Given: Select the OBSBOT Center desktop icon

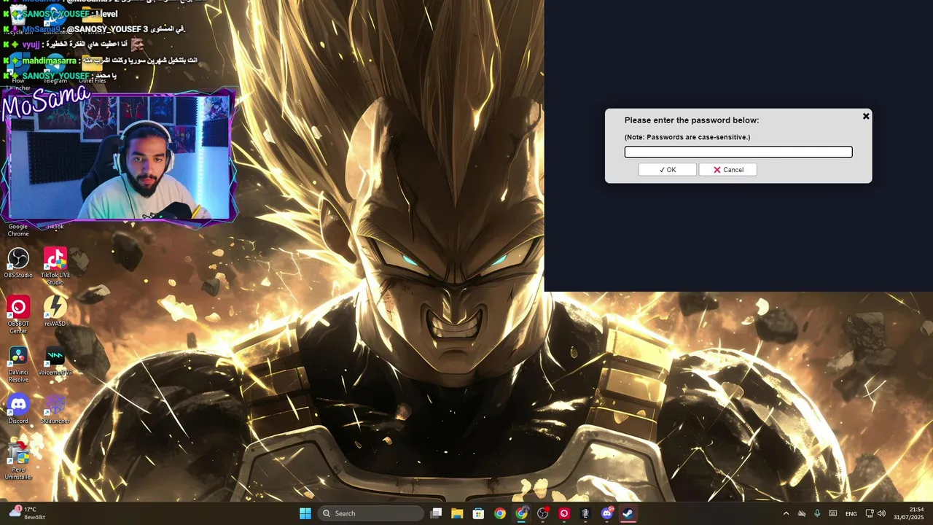Looking at the screenshot, I should (x=18, y=314).
